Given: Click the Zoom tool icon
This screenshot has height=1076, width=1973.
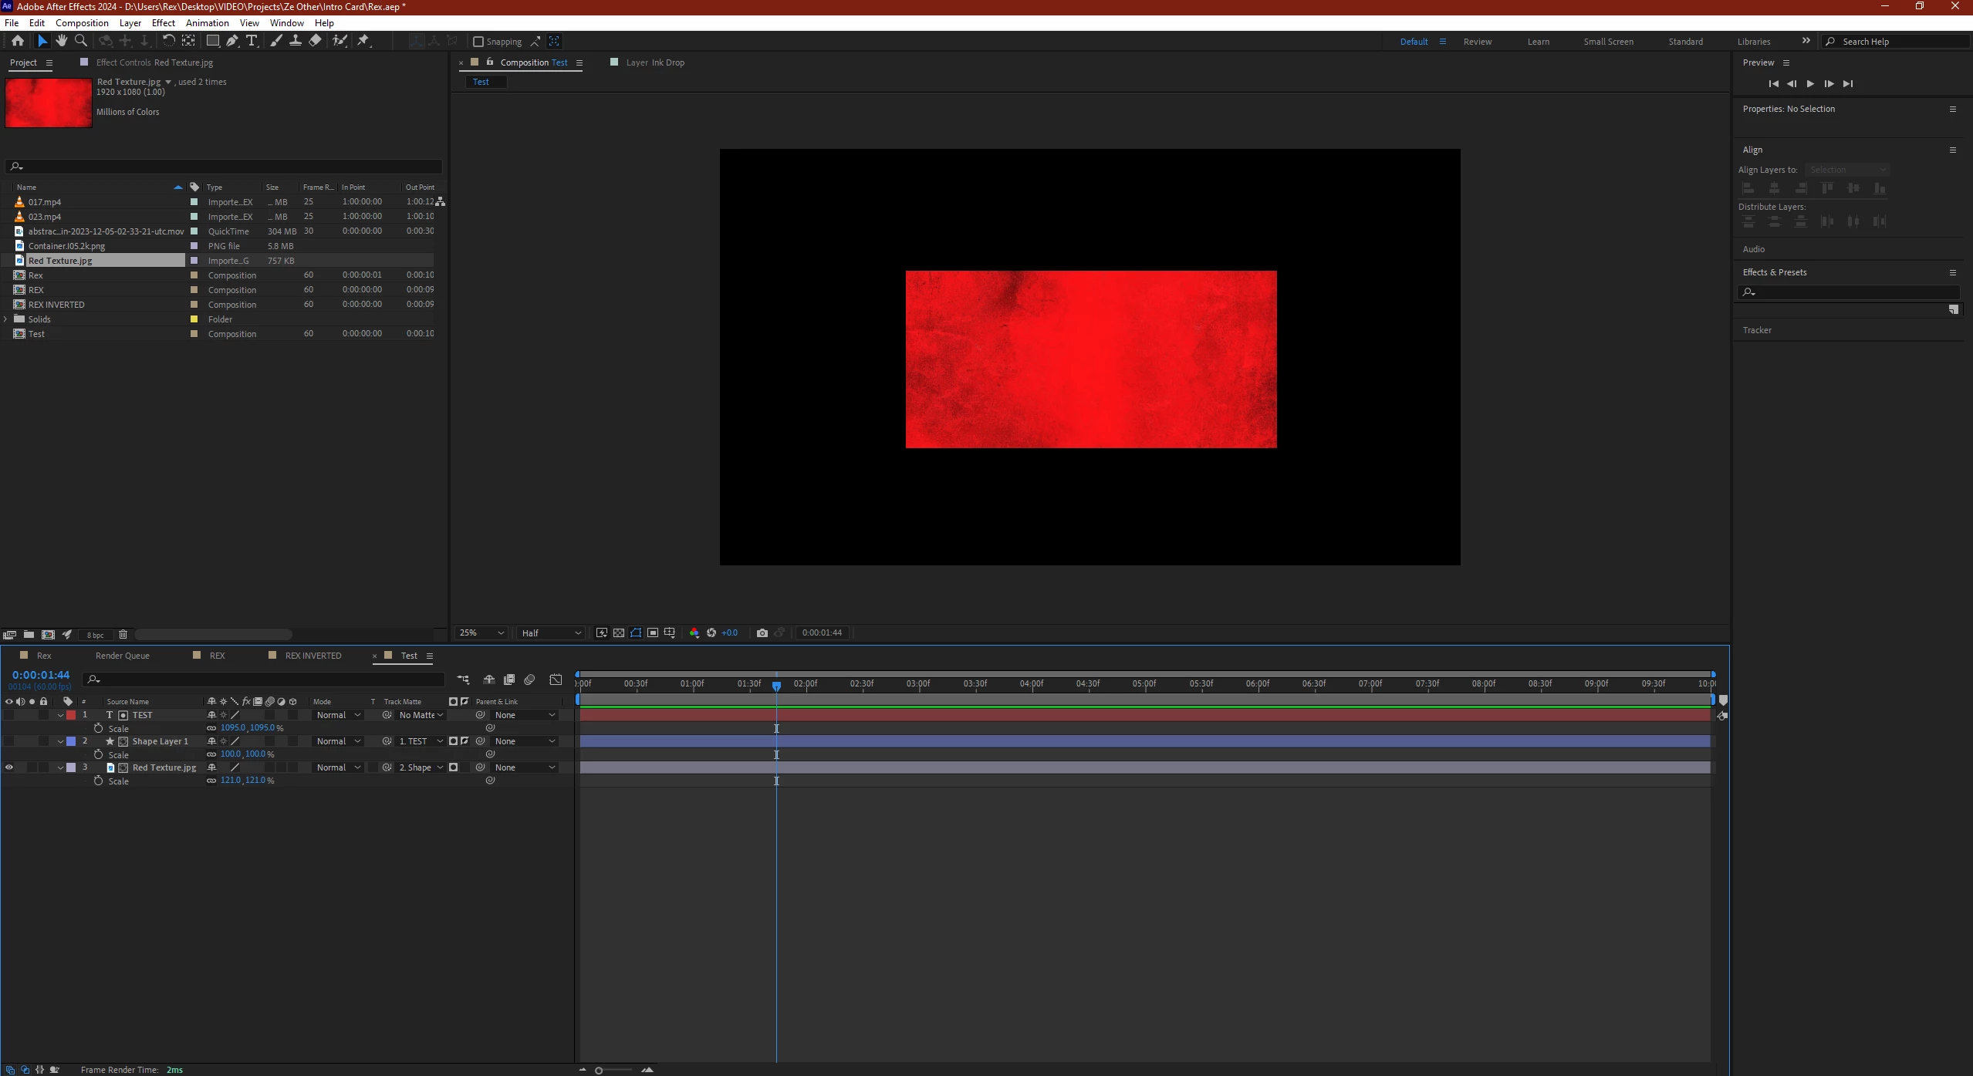Looking at the screenshot, I should coord(81,41).
